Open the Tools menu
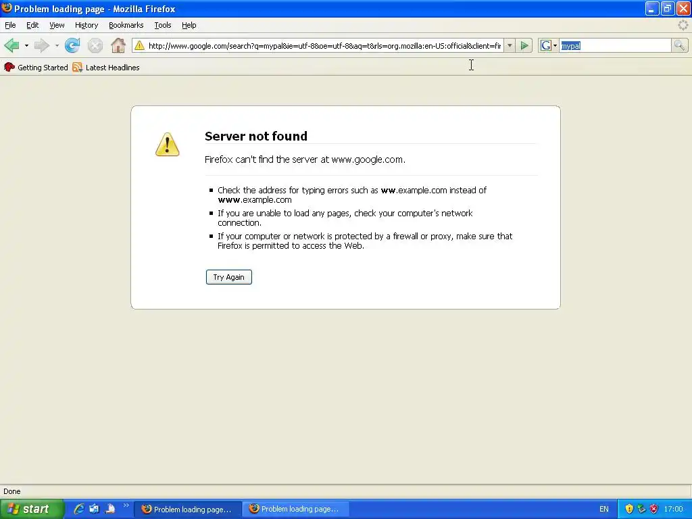 point(163,25)
